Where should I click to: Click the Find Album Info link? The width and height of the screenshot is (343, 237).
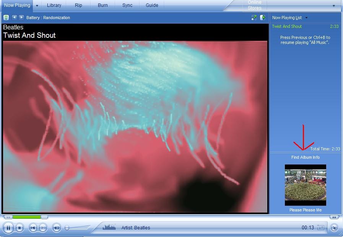pyautogui.click(x=306, y=157)
